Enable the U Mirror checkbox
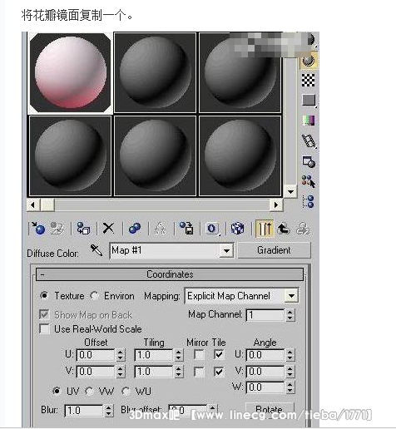The image size is (396, 429). pos(199,355)
